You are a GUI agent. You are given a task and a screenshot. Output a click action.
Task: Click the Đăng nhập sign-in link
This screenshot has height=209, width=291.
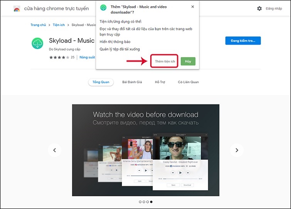274,8
